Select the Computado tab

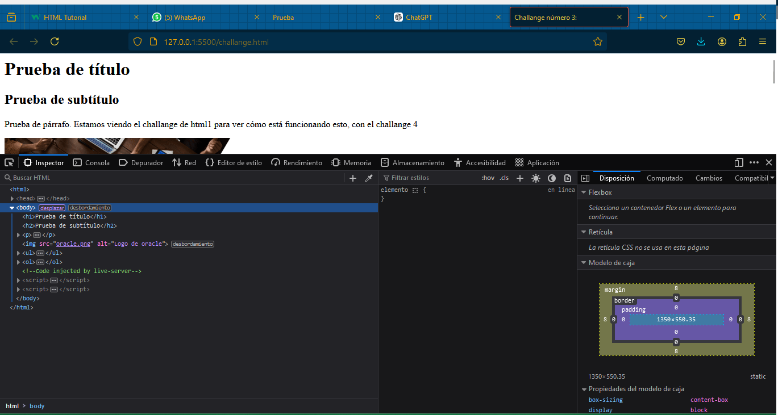pyautogui.click(x=665, y=178)
